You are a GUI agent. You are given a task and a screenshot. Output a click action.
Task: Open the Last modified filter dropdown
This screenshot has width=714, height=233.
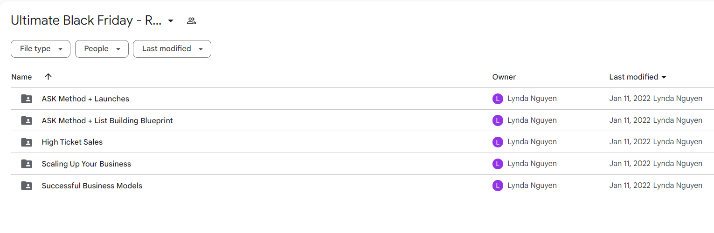pos(172,49)
